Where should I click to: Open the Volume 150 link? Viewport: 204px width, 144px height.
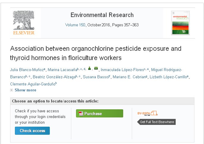(75, 25)
